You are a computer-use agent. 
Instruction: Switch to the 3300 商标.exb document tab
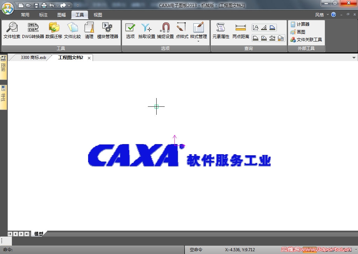point(33,58)
